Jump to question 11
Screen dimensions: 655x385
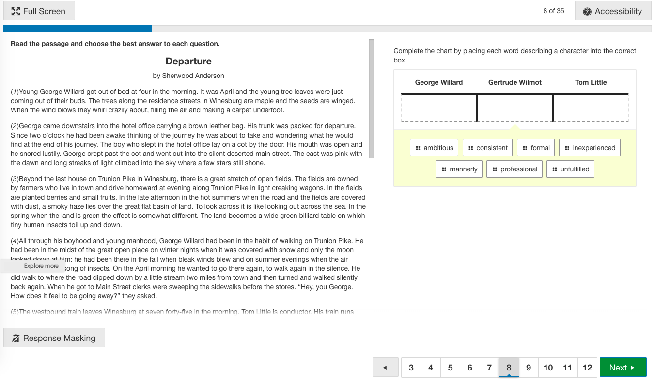(568, 368)
